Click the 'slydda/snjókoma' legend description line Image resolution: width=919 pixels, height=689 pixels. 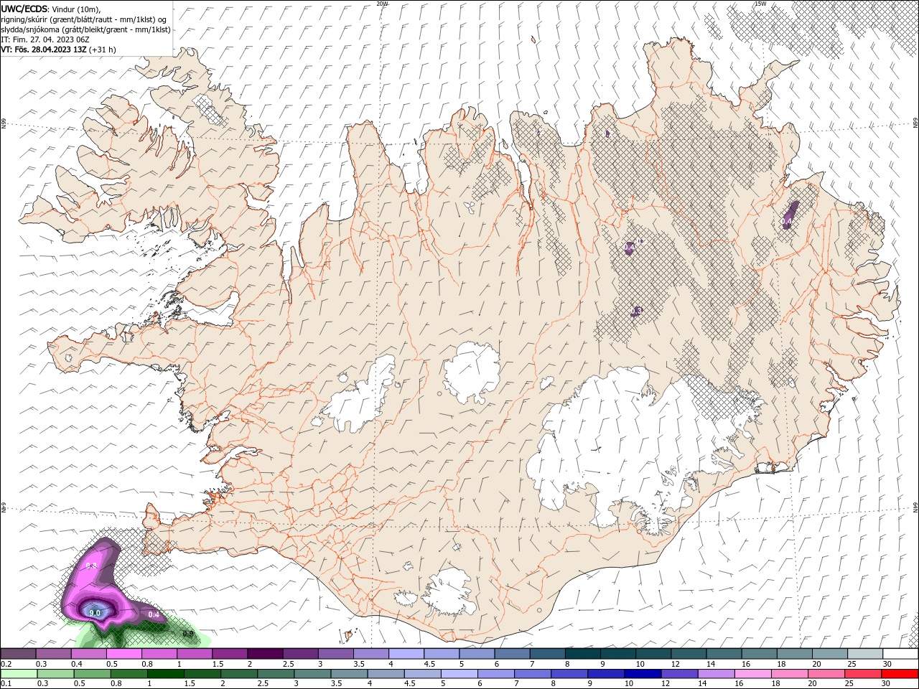(x=85, y=29)
